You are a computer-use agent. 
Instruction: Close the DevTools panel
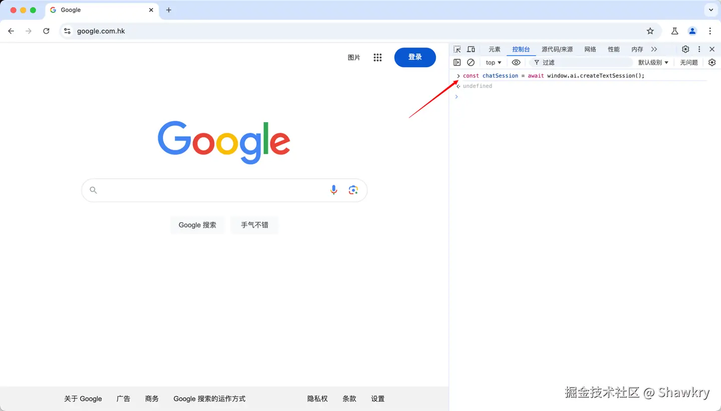coord(712,49)
